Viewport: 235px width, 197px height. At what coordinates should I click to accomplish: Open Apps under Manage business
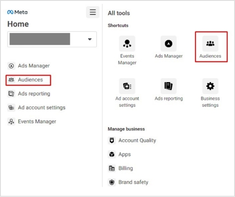(125, 154)
